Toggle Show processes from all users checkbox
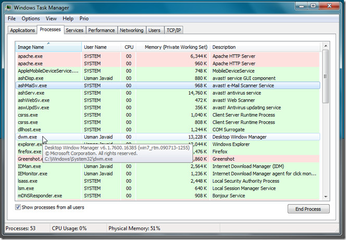The height and width of the screenshot is (240, 346). 18,207
